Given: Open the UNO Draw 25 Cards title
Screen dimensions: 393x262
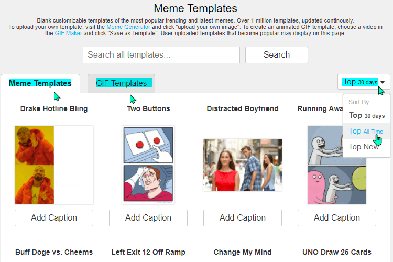Looking at the screenshot, I should (337, 252).
